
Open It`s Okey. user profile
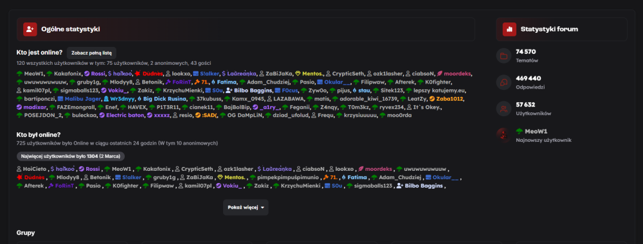click(428, 107)
